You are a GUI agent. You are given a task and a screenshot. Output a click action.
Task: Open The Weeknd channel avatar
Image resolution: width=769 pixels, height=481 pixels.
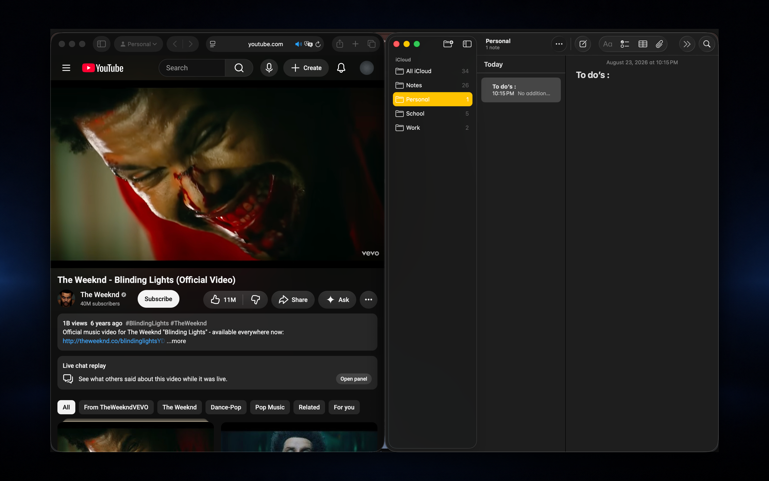66,299
